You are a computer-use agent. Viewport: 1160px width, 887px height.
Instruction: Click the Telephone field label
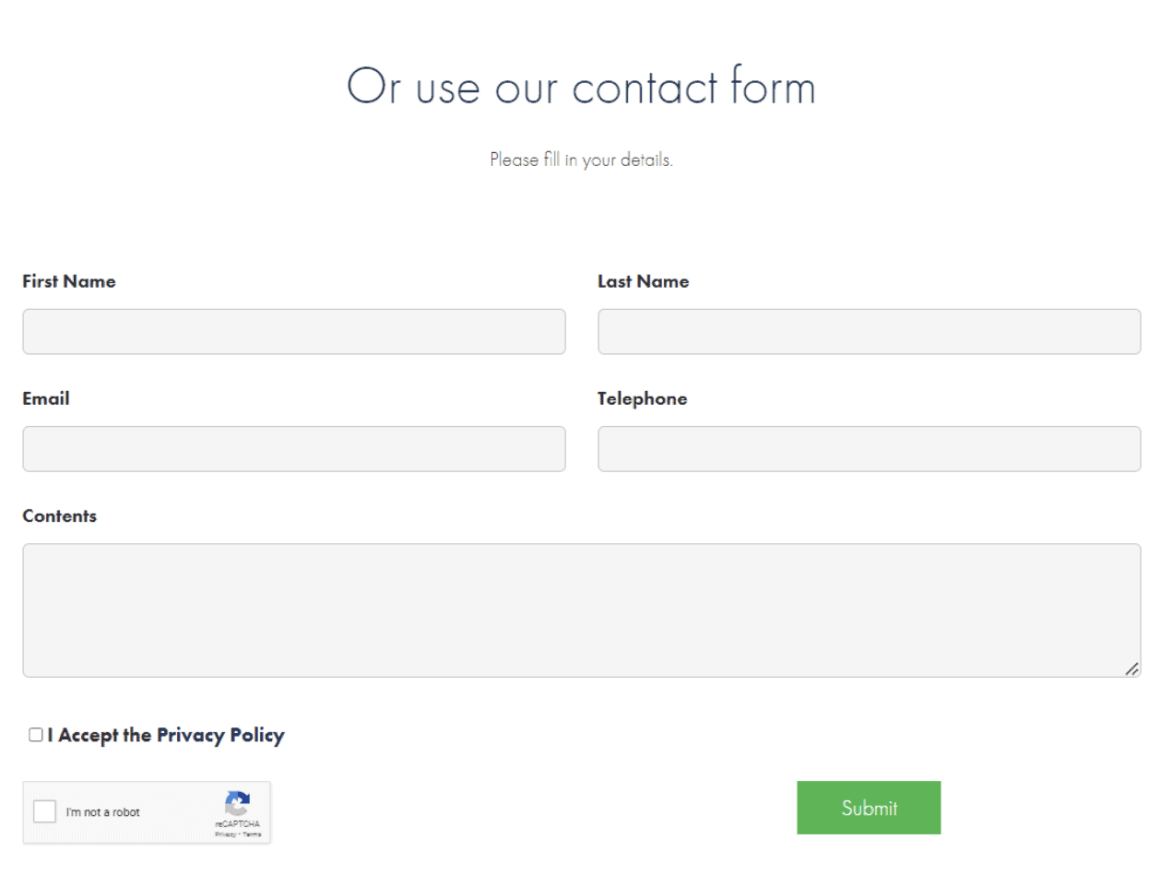tap(642, 398)
